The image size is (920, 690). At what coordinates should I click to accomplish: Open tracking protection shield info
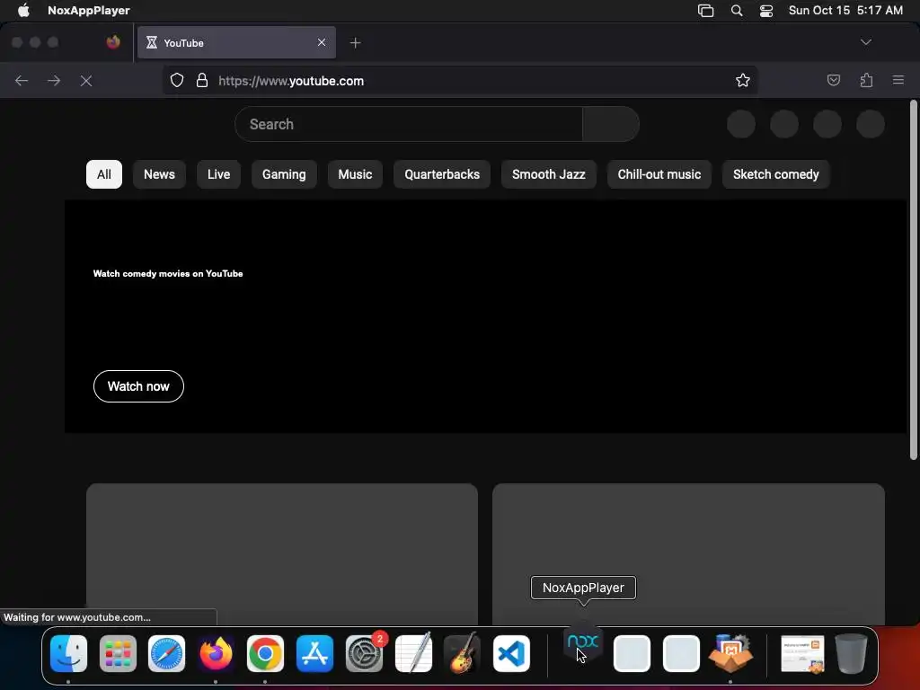click(177, 80)
